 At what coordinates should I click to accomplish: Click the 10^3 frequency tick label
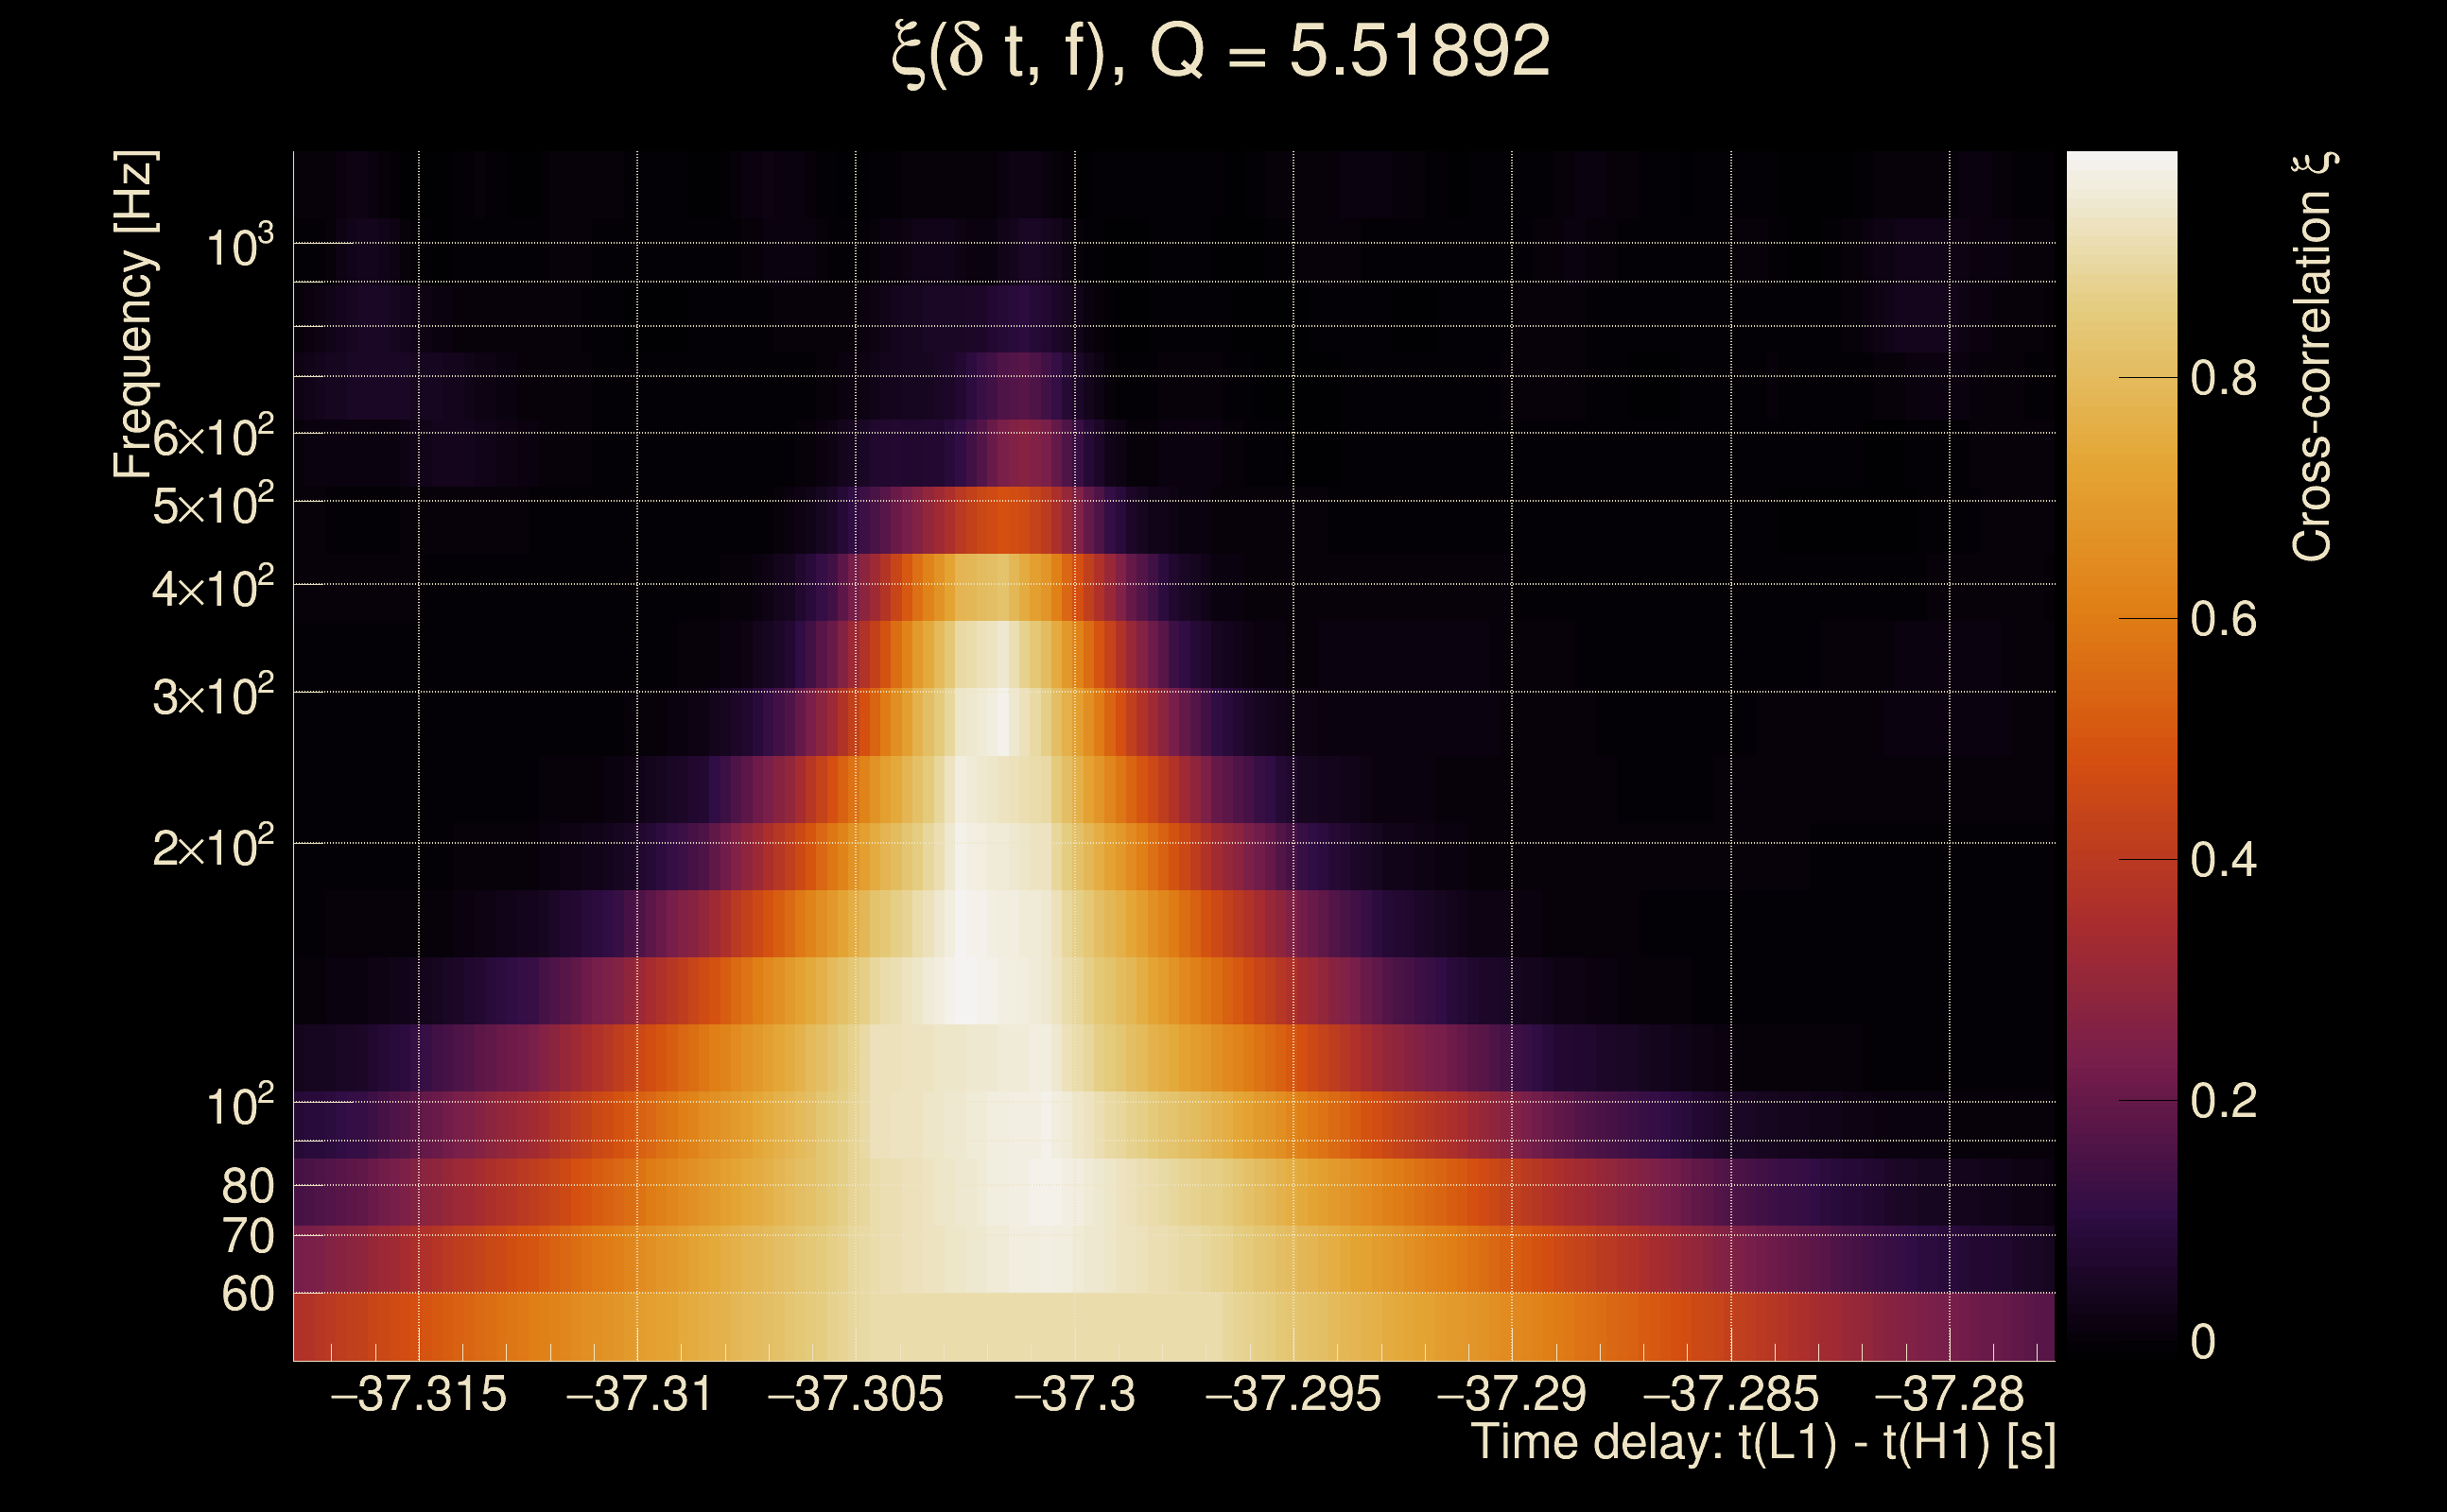click(x=239, y=246)
